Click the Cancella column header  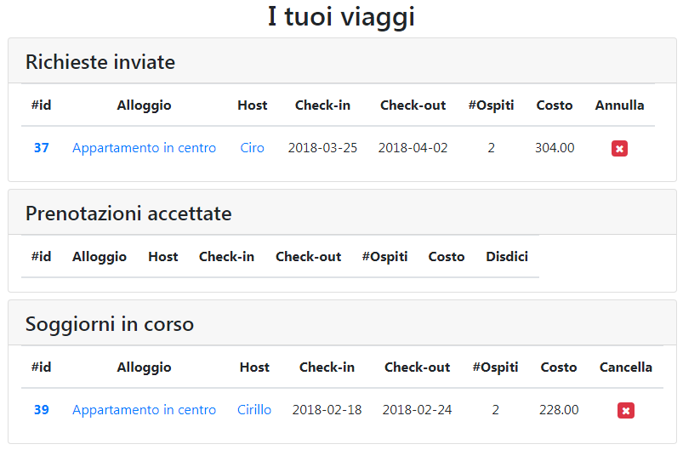pos(625,367)
